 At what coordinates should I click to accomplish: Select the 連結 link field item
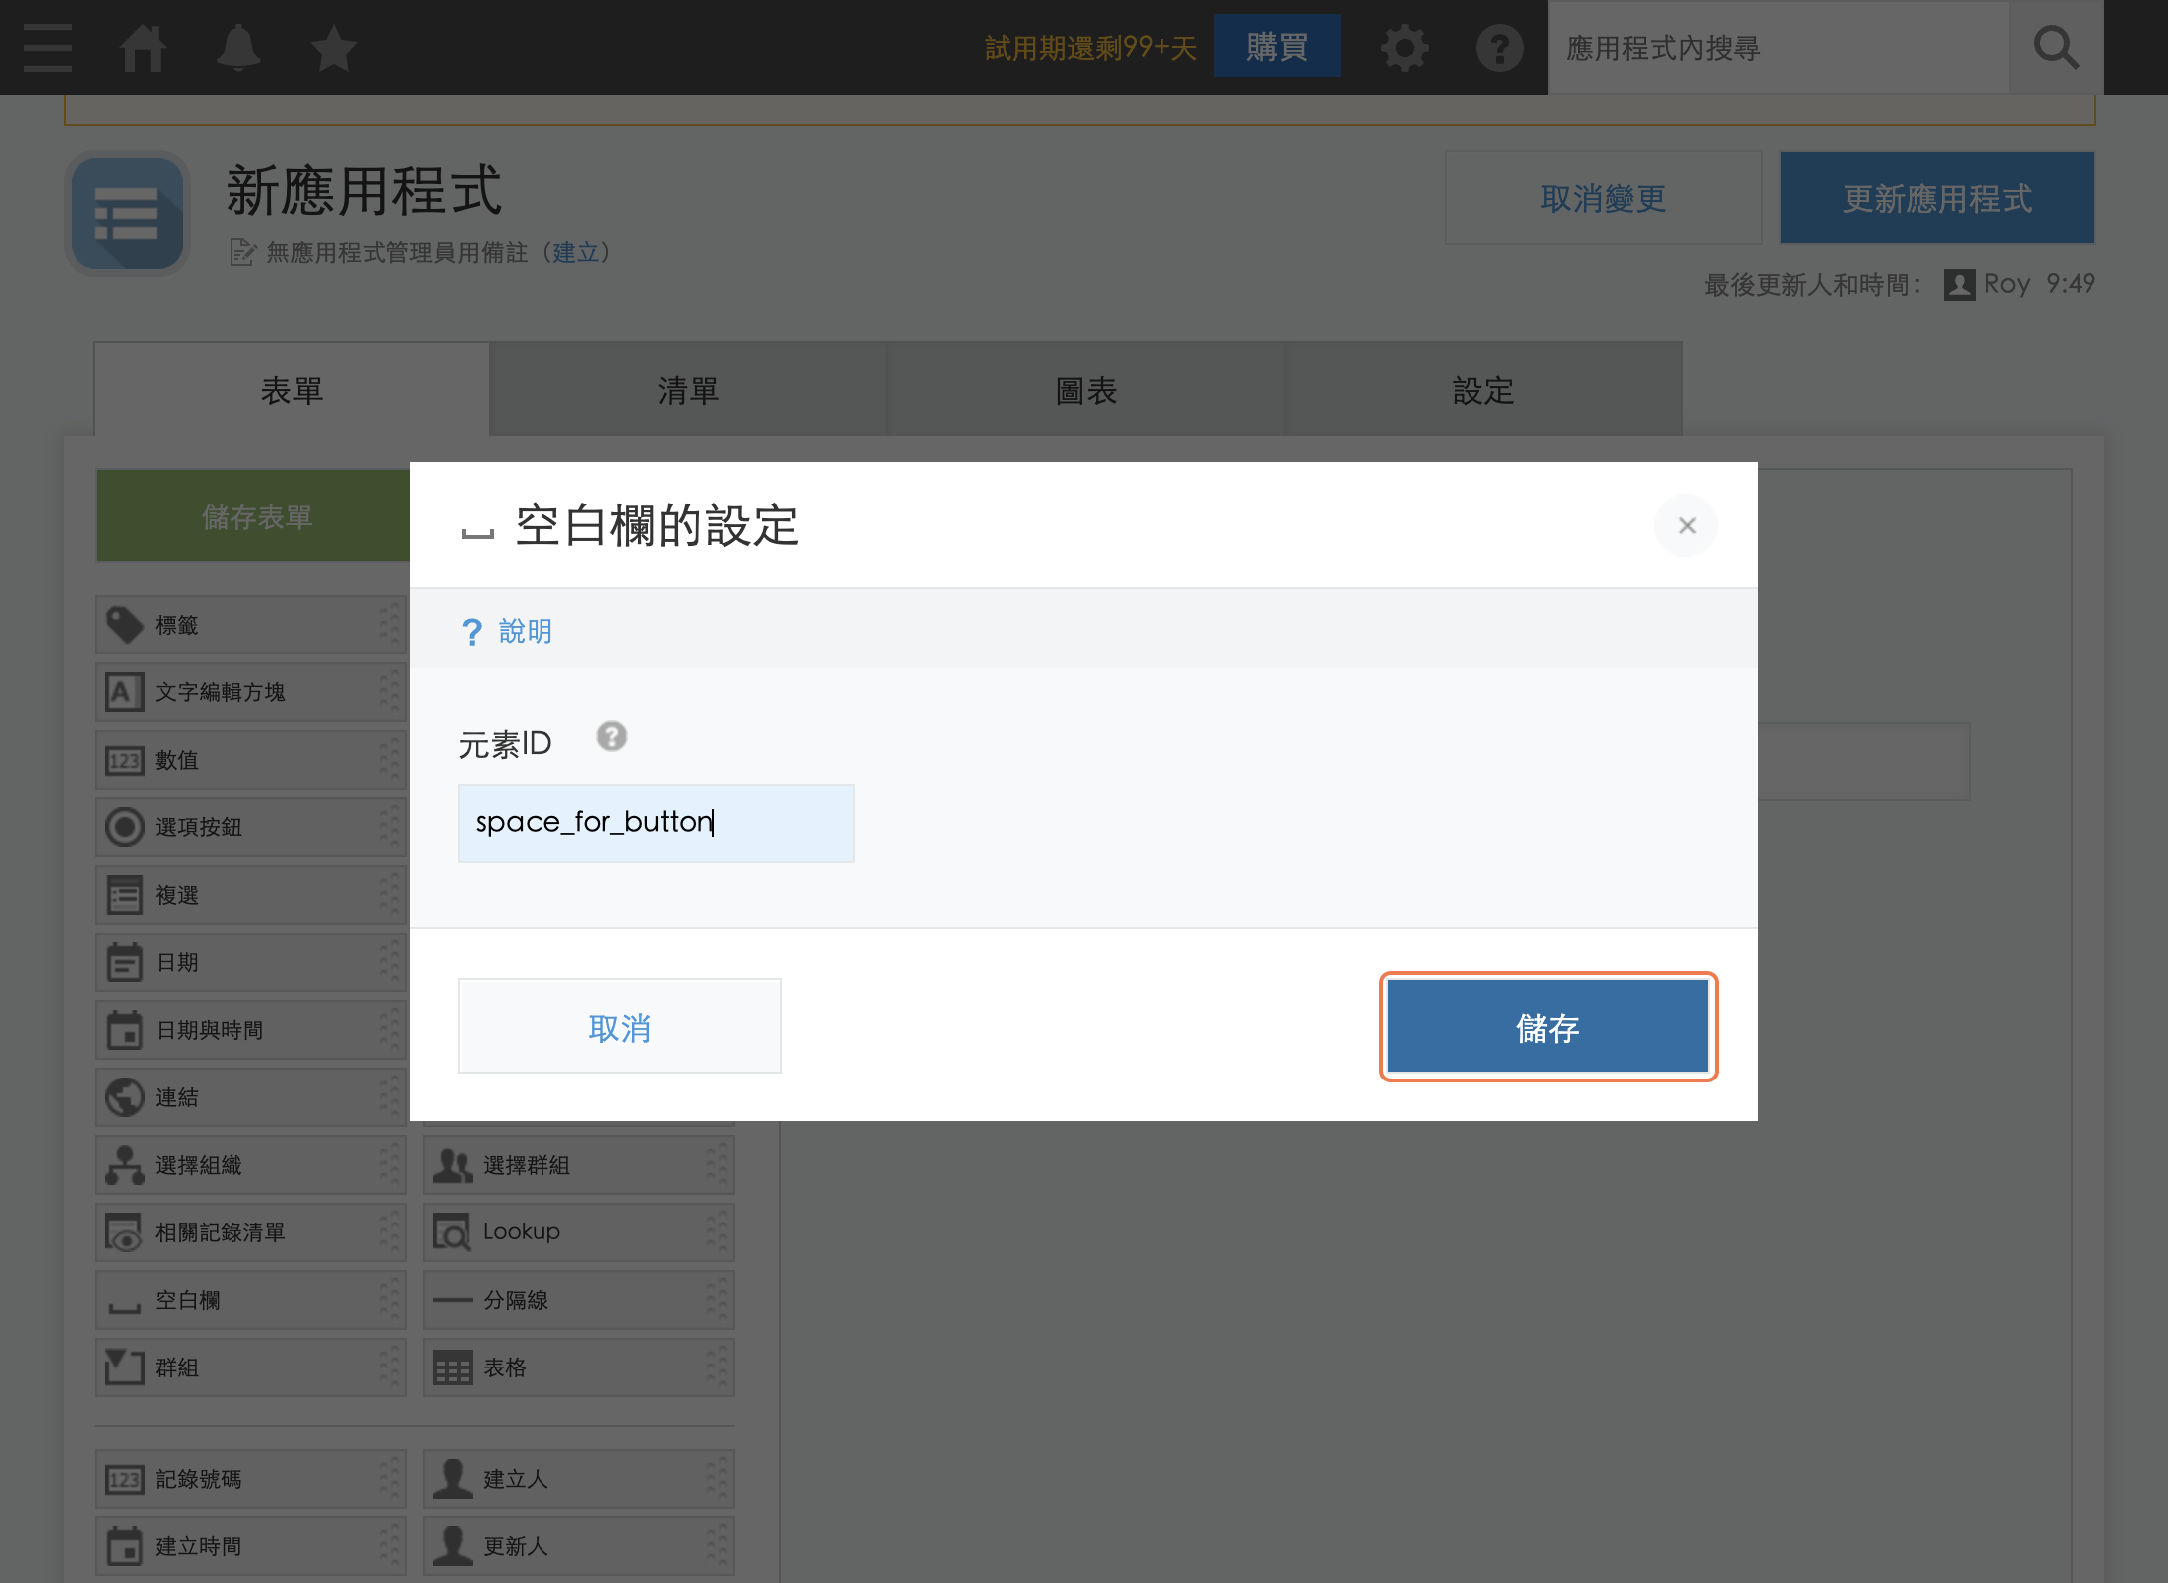pyautogui.click(x=251, y=1097)
